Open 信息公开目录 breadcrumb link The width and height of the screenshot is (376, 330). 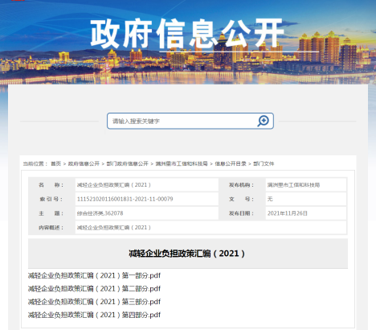[231, 163]
